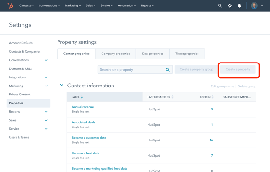Open the Annual revenue property
The width and height of the screenshot is (270, 172).
(x=83, y=107)
